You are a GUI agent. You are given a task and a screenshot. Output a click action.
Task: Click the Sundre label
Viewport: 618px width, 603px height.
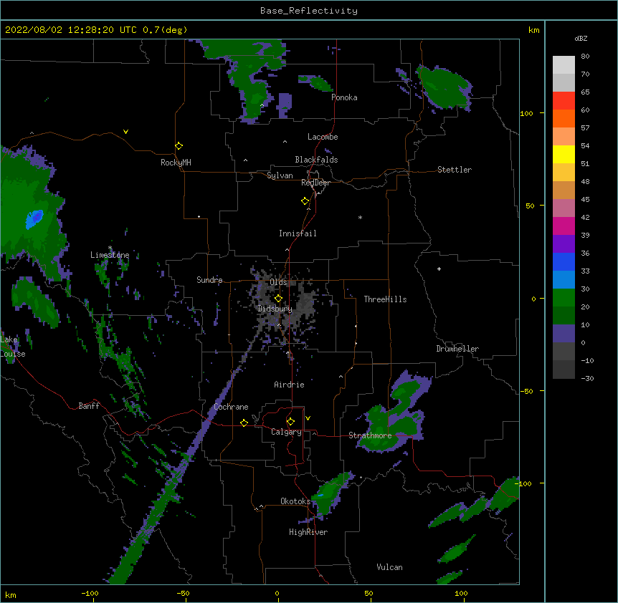point(209,280)
